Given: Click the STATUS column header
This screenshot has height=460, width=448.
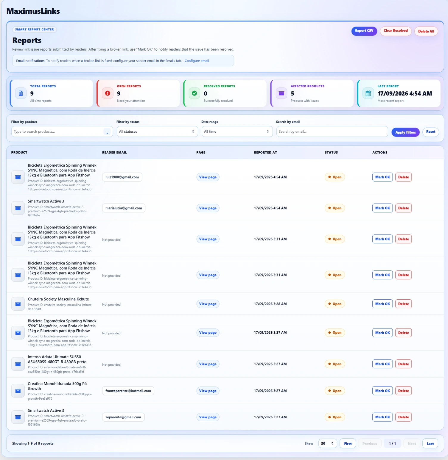Looking at the screenshot, I should pos(331,152).
